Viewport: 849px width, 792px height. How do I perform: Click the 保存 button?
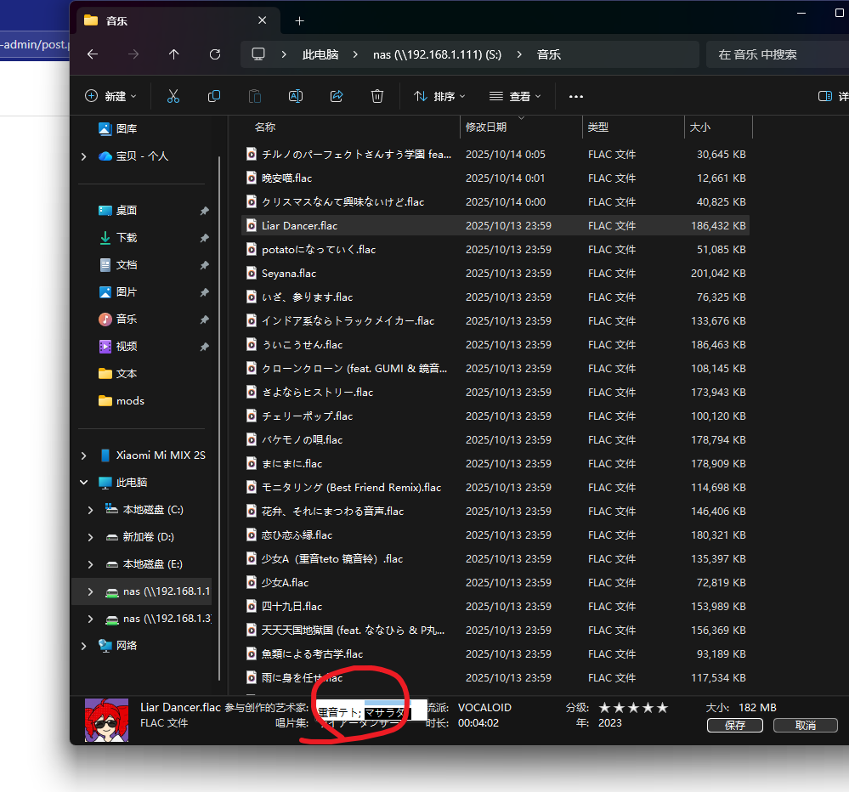tap(734, 725)
